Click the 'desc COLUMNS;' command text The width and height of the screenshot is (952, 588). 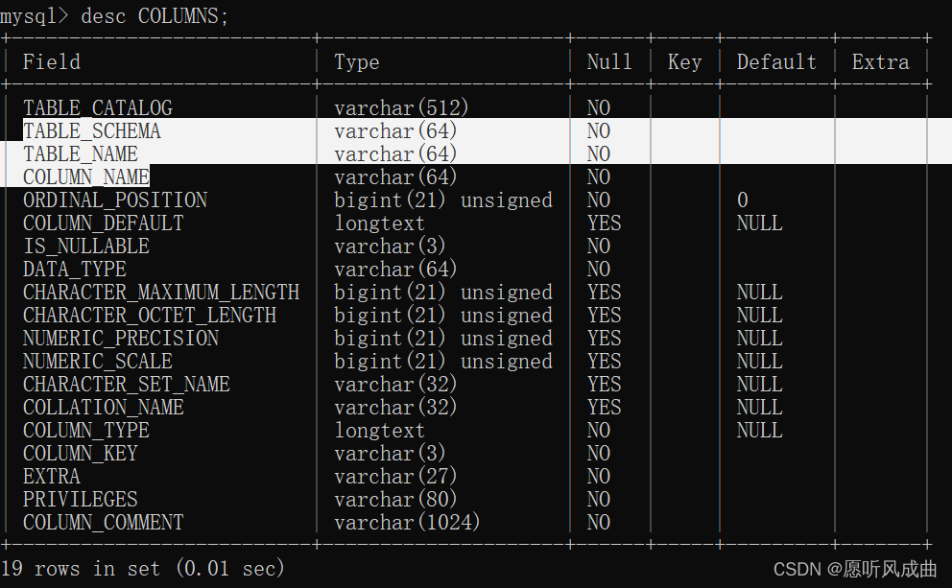[x=155, y=15]
